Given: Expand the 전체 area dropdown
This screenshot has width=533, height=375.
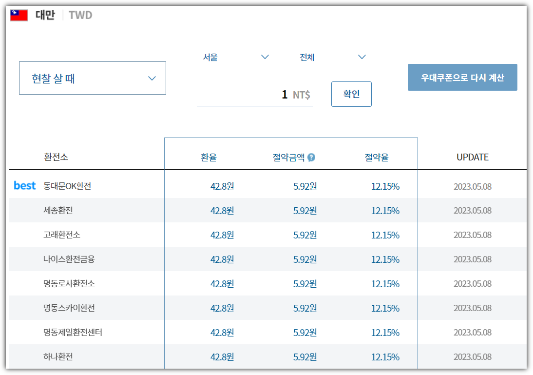Looking at the screenshot, I should [x=333, y=57].
